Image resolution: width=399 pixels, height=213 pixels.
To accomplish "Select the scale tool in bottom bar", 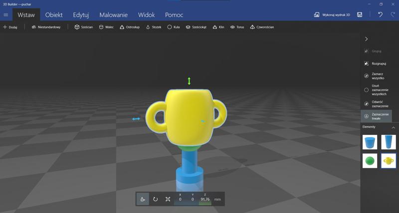I will tap(168, 199).
